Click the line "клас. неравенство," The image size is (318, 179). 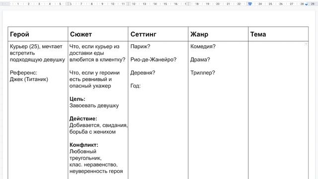pyautogui.click(x=93, y=165)
